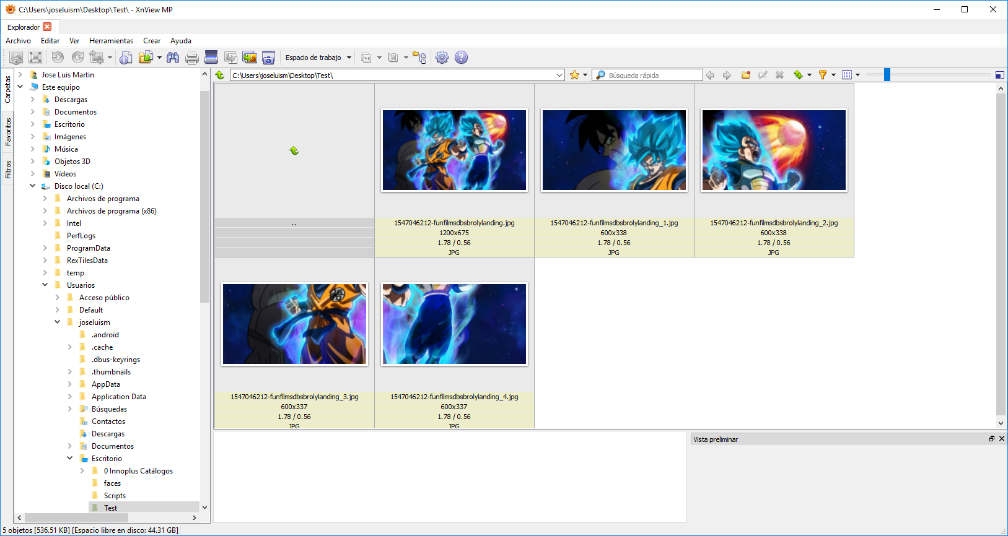The width and height of the screenshot is (1008, 536).
Task: Click the sort green arrows icon
Action: (x=799, y=75)
